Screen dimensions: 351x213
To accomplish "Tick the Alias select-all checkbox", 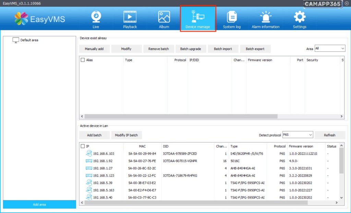I will (x=83, y=60).
